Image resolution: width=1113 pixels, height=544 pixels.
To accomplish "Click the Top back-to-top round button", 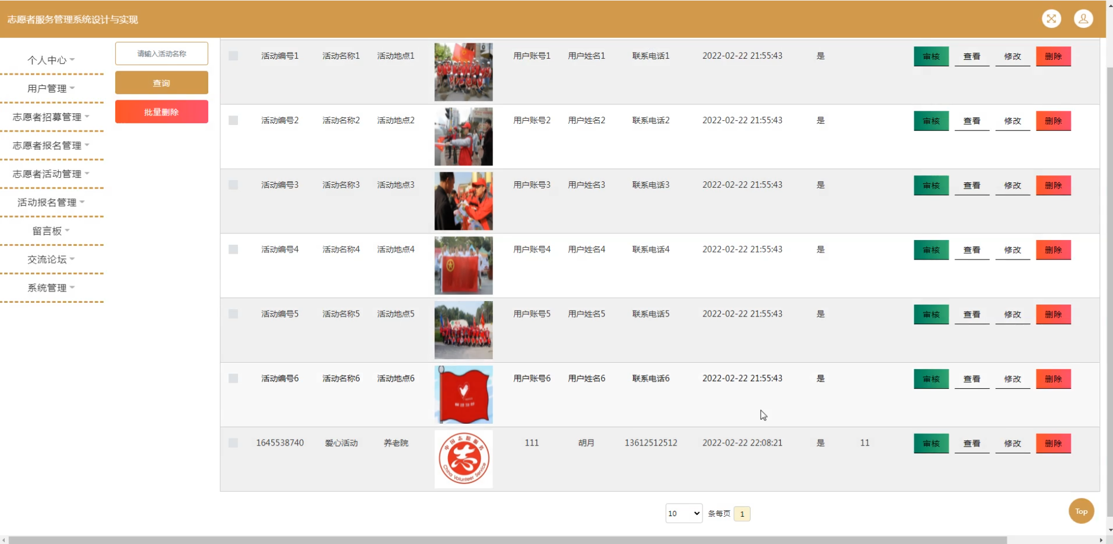I will click(1082, 511).
